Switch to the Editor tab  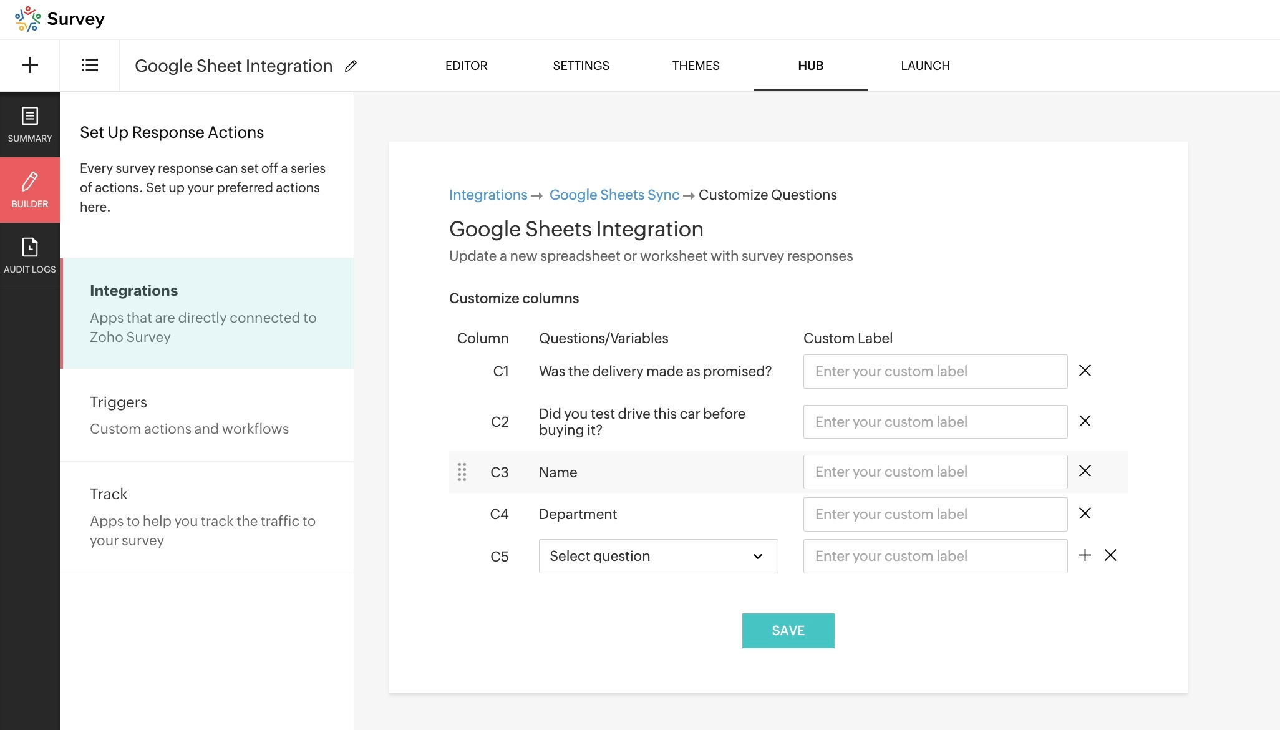(x=466, y=66)
